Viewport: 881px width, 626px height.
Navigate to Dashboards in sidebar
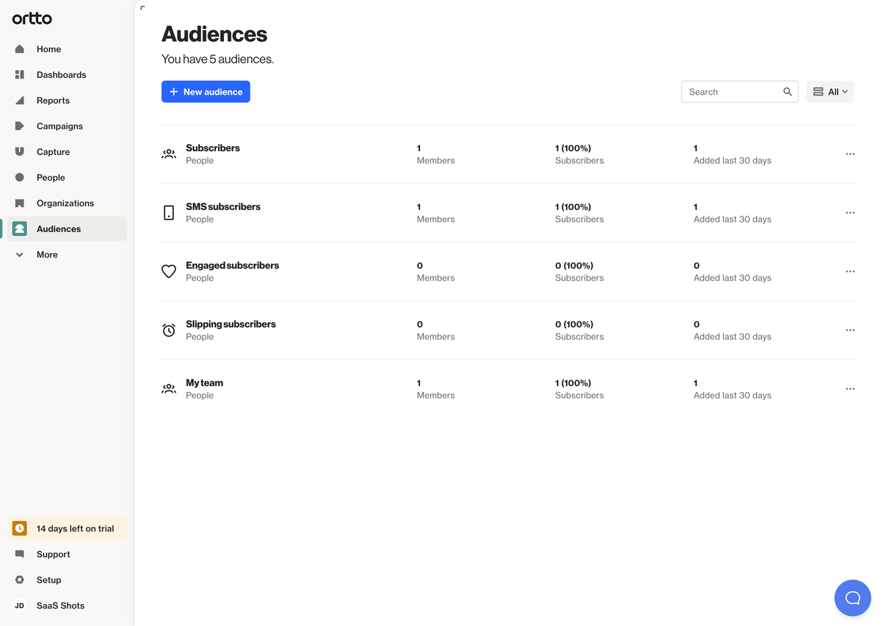pyautogui.click(x=61, y=75)
